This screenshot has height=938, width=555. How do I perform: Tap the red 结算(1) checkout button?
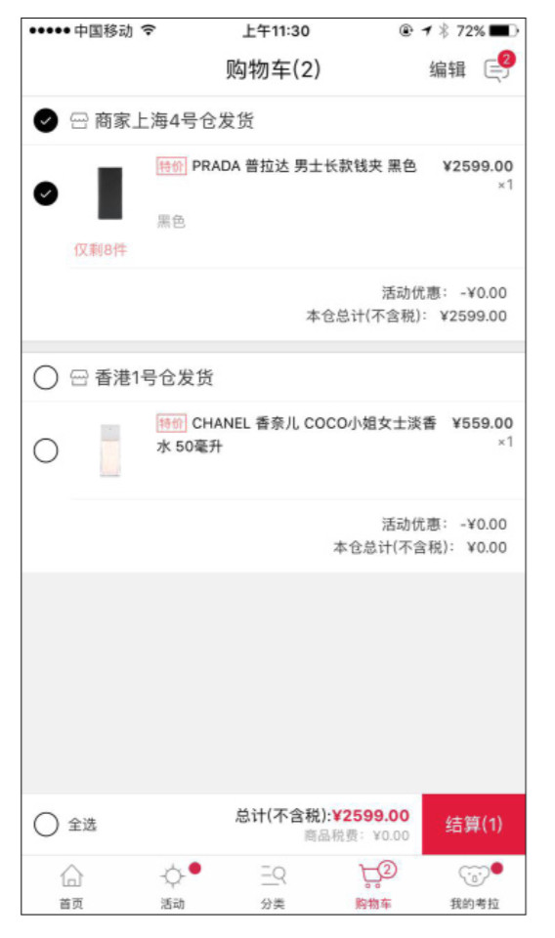pyautogui.click(x=474, y=825)
